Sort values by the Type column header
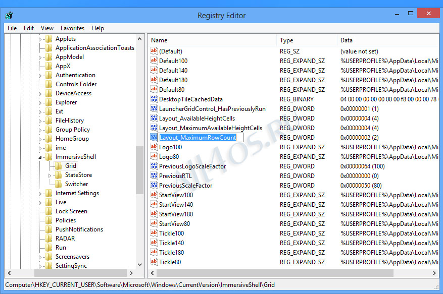The width and height of the screenshot is (443, 294). (x=307, y=40)
